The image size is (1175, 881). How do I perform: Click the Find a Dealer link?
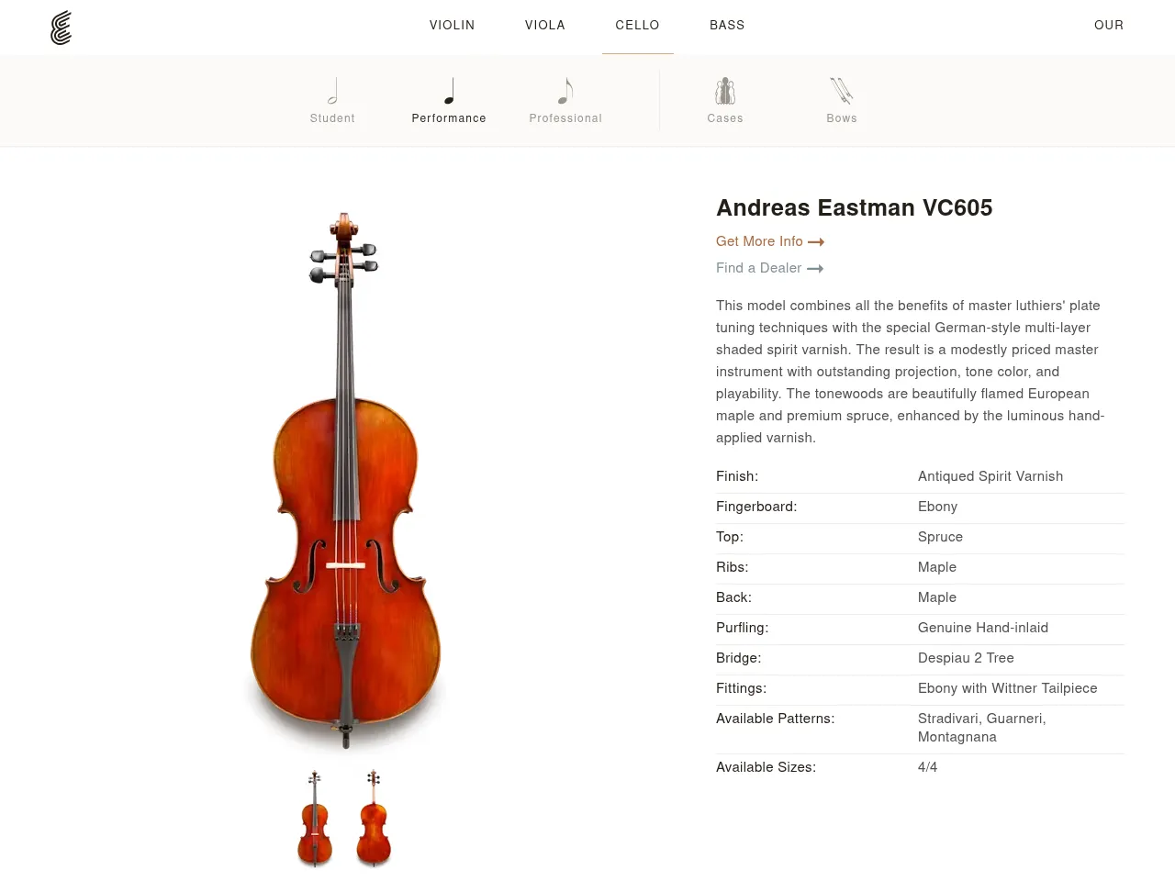(x=758, y=268)
